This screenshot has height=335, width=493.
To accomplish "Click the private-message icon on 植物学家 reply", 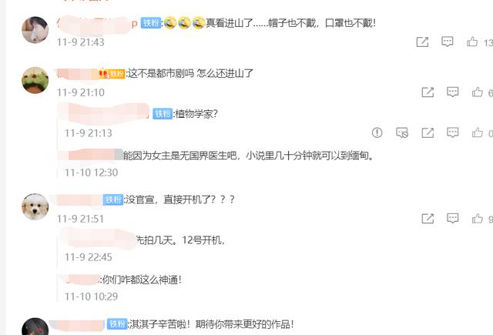I will [402, 132].
